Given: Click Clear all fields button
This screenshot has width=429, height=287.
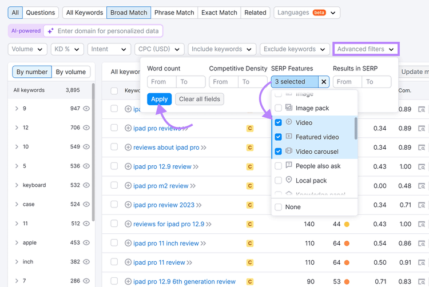Looking at the screenshot, I should click(x=200, y=99).
